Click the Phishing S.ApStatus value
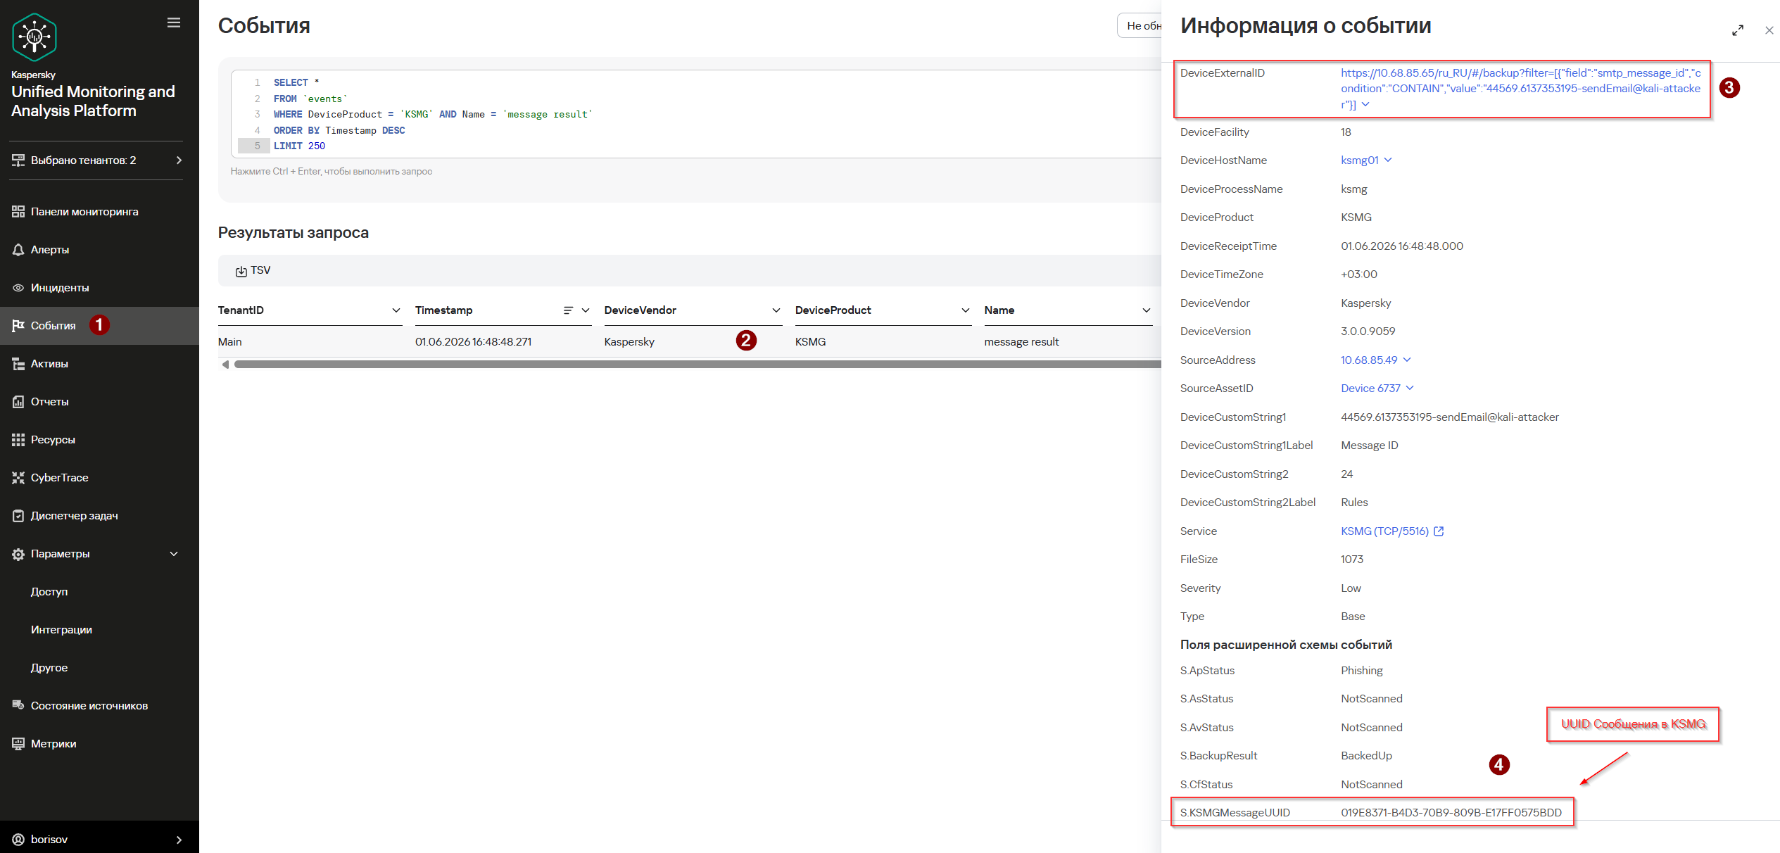1780x853 pixels. pyautogui.click(x=1361, y=671)
